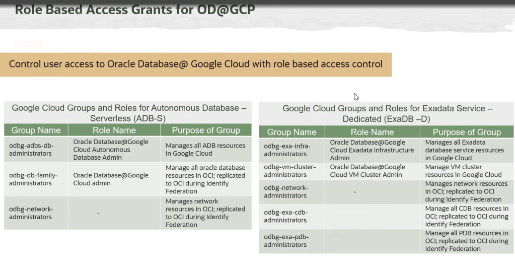Click 'Purpose of Group' header in ADB-S table

click(x=205, y=130)
